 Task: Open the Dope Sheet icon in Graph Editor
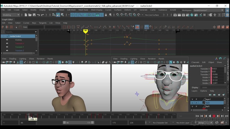click(219, 27)
